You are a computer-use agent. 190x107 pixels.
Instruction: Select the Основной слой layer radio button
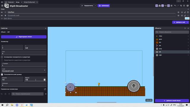click(5, 15)
